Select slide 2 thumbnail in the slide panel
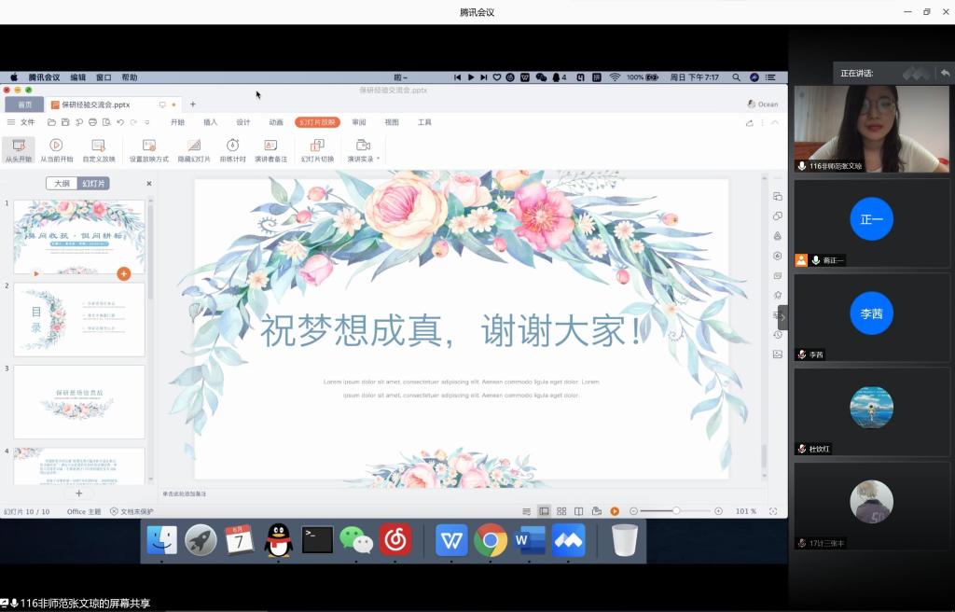The width and height of the screenshot is (955, 612). [78, 319]
